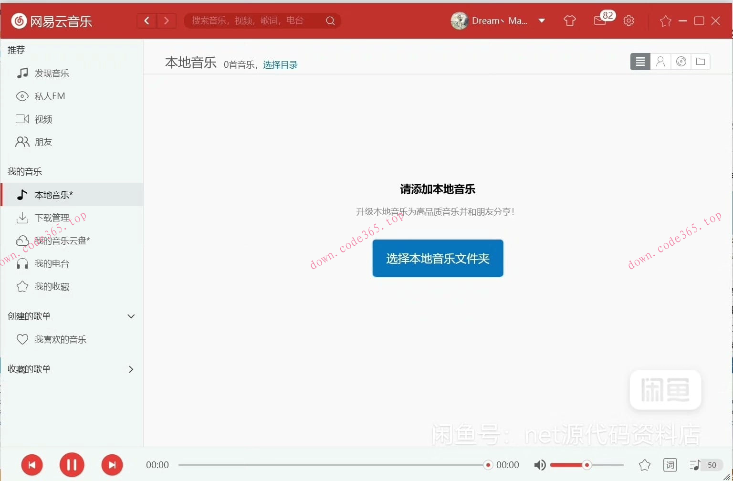Open the lyrics (词) panel
Viewport: 733px width, 481px height.
(x=670, y=464)
